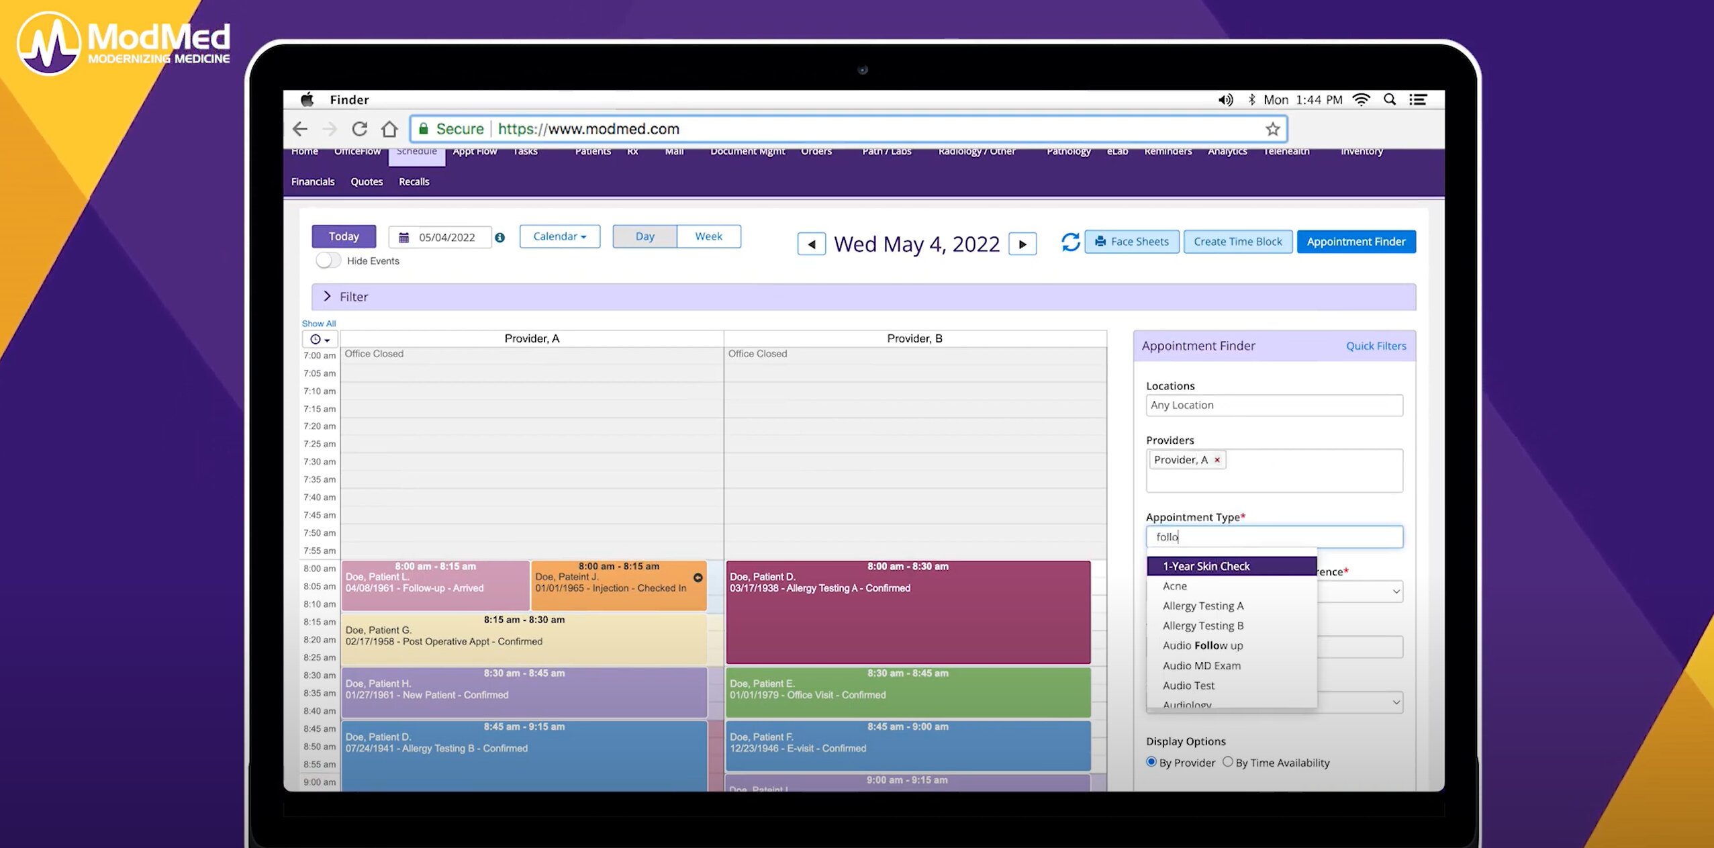This screenshot has width=1714, height=848.
Task: Click browser bookmark star icon
Action: (1272, 129)
